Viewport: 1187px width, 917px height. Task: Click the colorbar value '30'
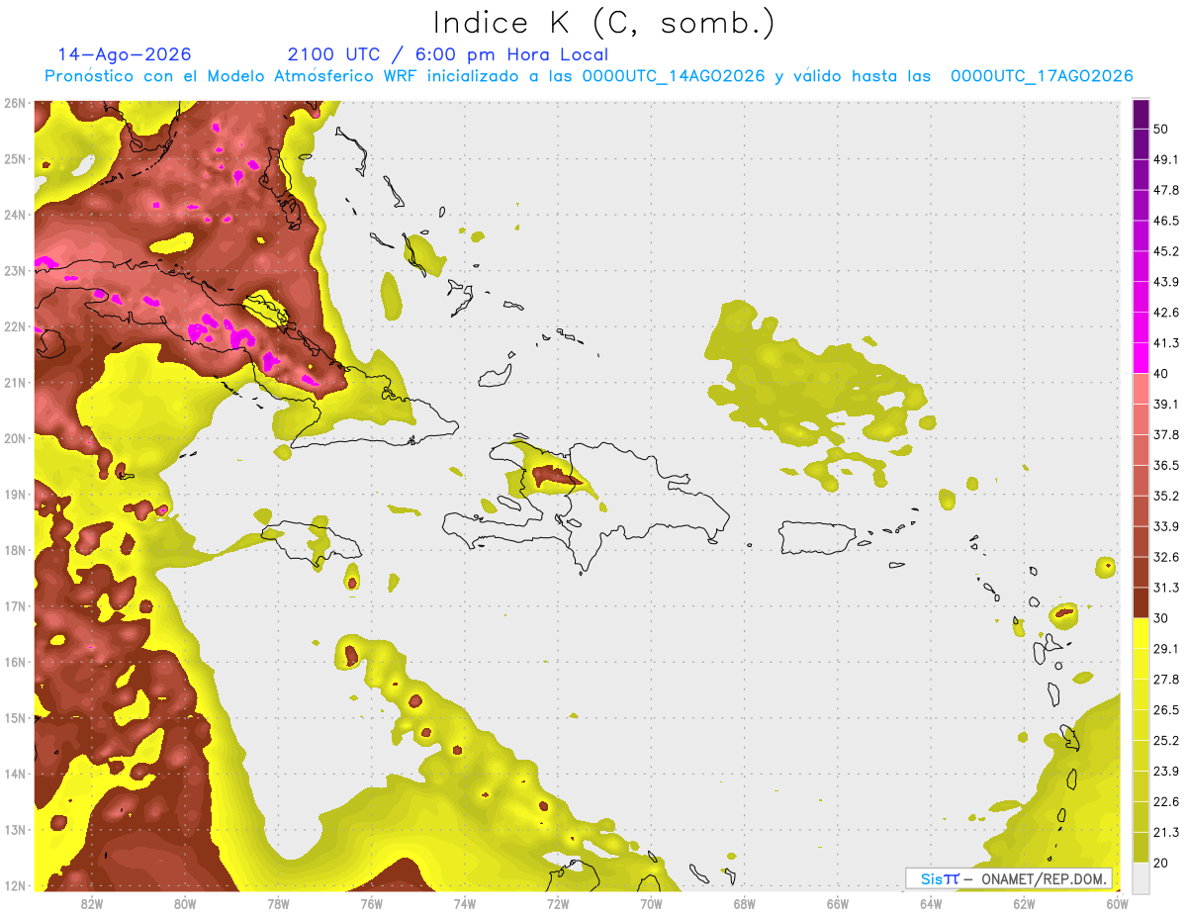tap(1161, 618)
